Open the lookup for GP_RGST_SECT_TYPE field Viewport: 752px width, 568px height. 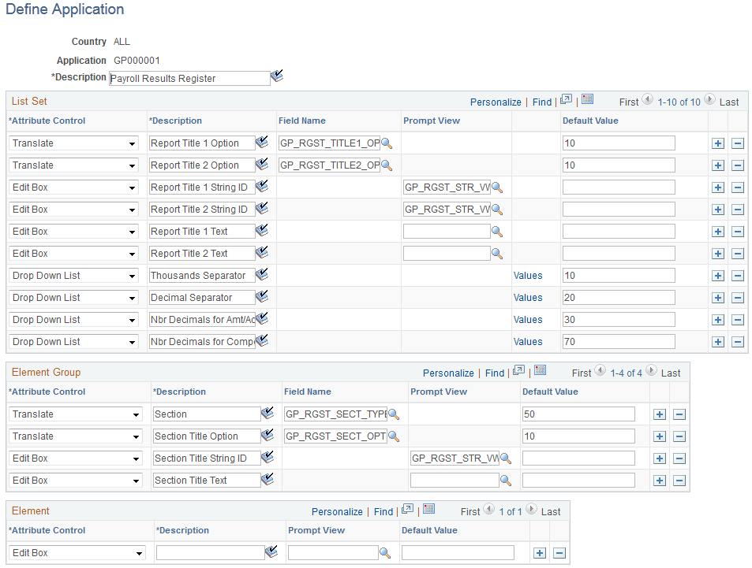click(393, 414)
